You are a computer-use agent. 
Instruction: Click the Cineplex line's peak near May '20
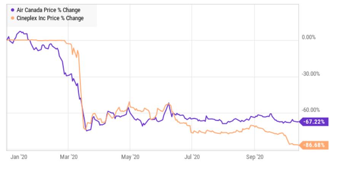click(130, 102)
